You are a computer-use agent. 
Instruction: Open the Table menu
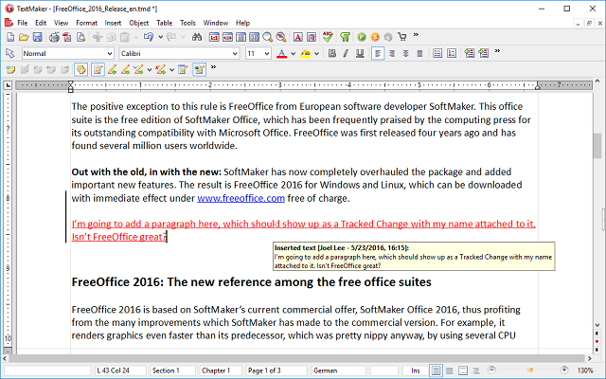pos(164,23)
